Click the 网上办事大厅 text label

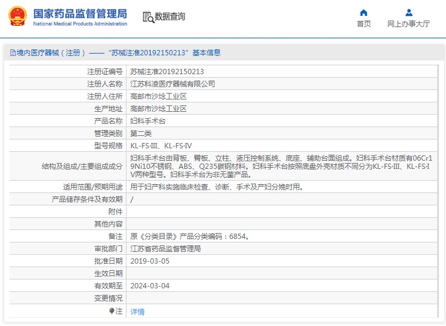pyautogui.click(x=408, y=24)
